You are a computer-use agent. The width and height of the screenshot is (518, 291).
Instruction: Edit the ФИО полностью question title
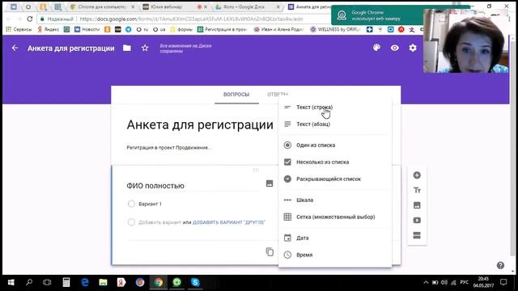pyautogui.click(x=193, y=186)
